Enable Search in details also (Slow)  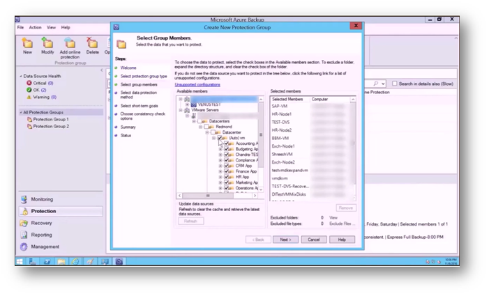point(395,84)
